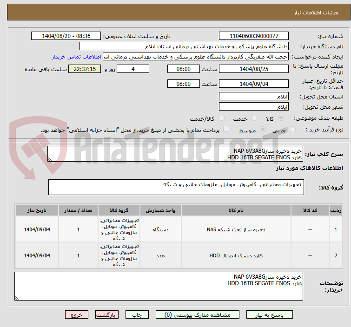Click the goods group text area
This screenshot has width=351, height=327.
[176, 187]
